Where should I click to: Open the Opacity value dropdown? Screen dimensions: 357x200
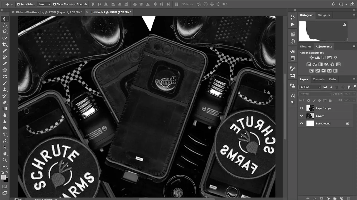[354, 94]
